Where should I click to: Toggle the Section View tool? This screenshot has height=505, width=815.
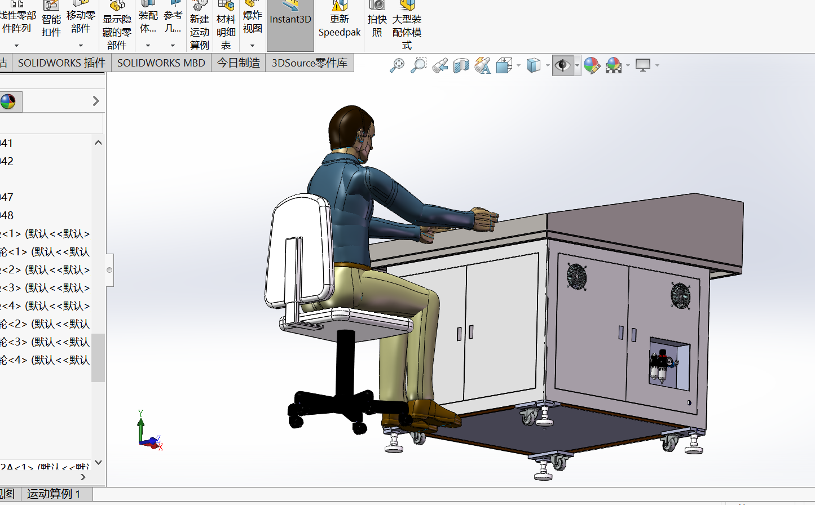click(x=461, y=65)
